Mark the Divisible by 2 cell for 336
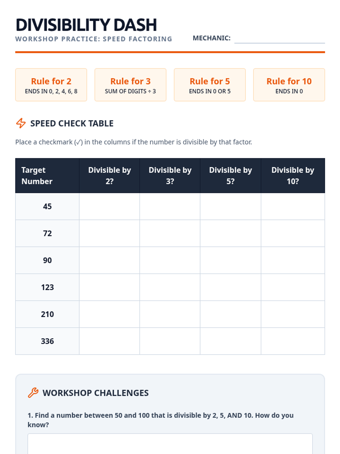Image resolution: width=340 pixels, height=454 pixels. point(109,341)
